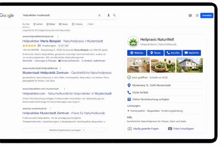Click the phone icon by 01234 567890
The width and height of the screenshot is (220, 146).
[x=129, y=93]
